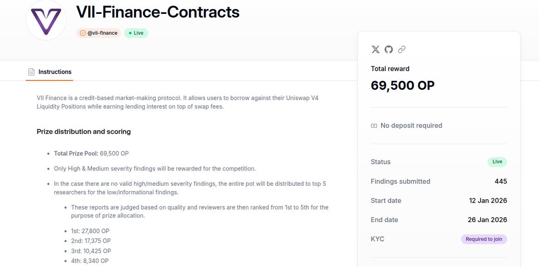Click the VII Finance purple logo

pyautogui.click(x=46, y=20)
